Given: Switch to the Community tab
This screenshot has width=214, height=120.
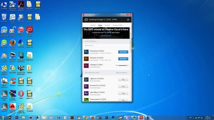Looking at the screenshot, I should click(117, 25).
